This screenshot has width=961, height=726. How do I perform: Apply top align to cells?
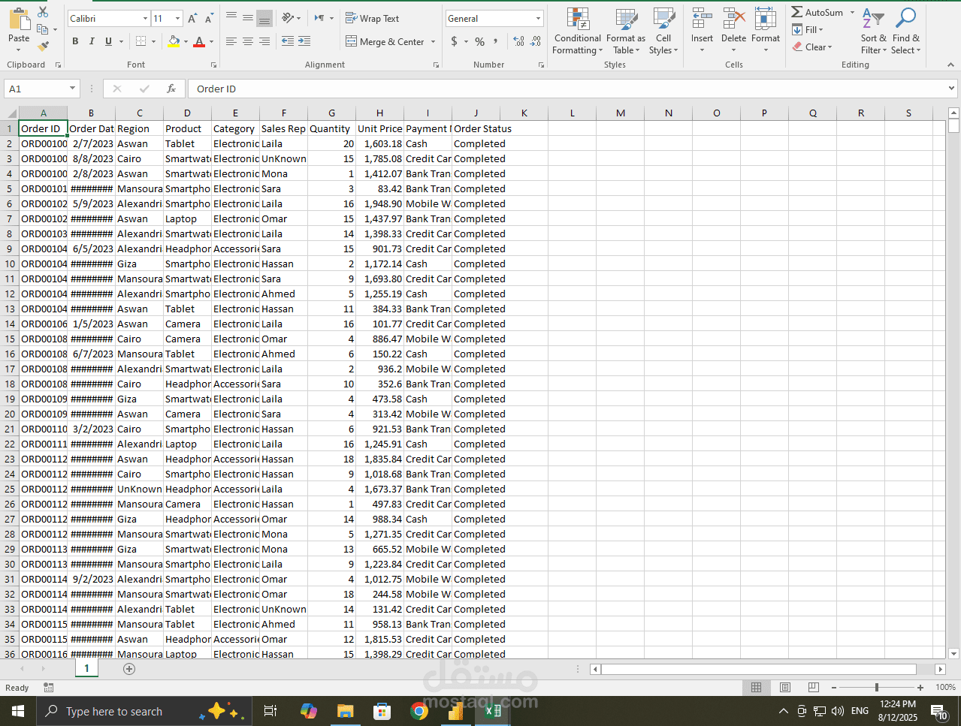[231, 18]
